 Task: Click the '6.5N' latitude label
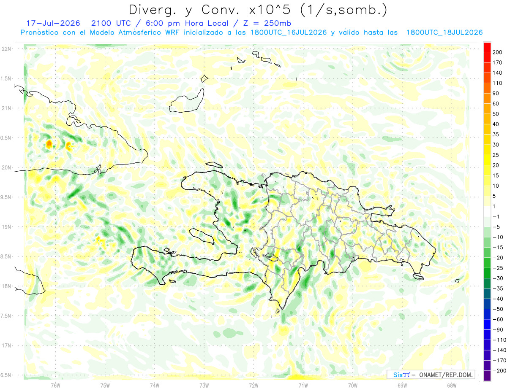pyautogui.click(x=6, y=375)
